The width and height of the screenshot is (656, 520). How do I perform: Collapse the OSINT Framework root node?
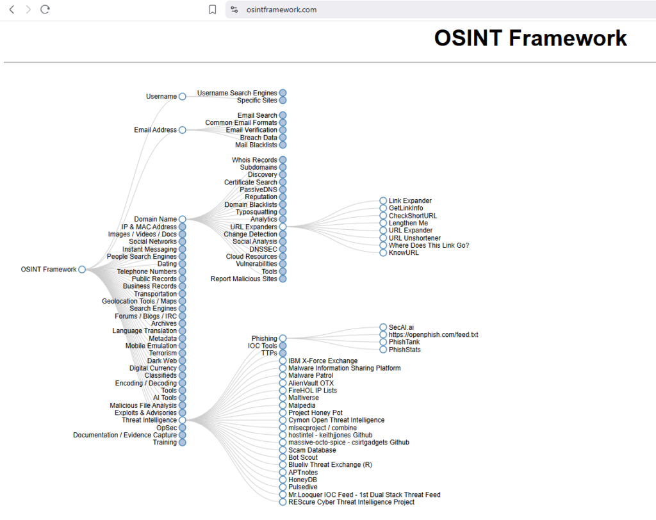[x=82, y=270]
